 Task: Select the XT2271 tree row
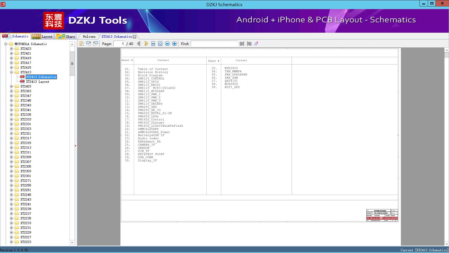pyautogui.click(x=26, y=181)
